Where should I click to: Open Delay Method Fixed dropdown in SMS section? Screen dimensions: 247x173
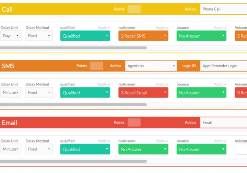click(39, 92)
